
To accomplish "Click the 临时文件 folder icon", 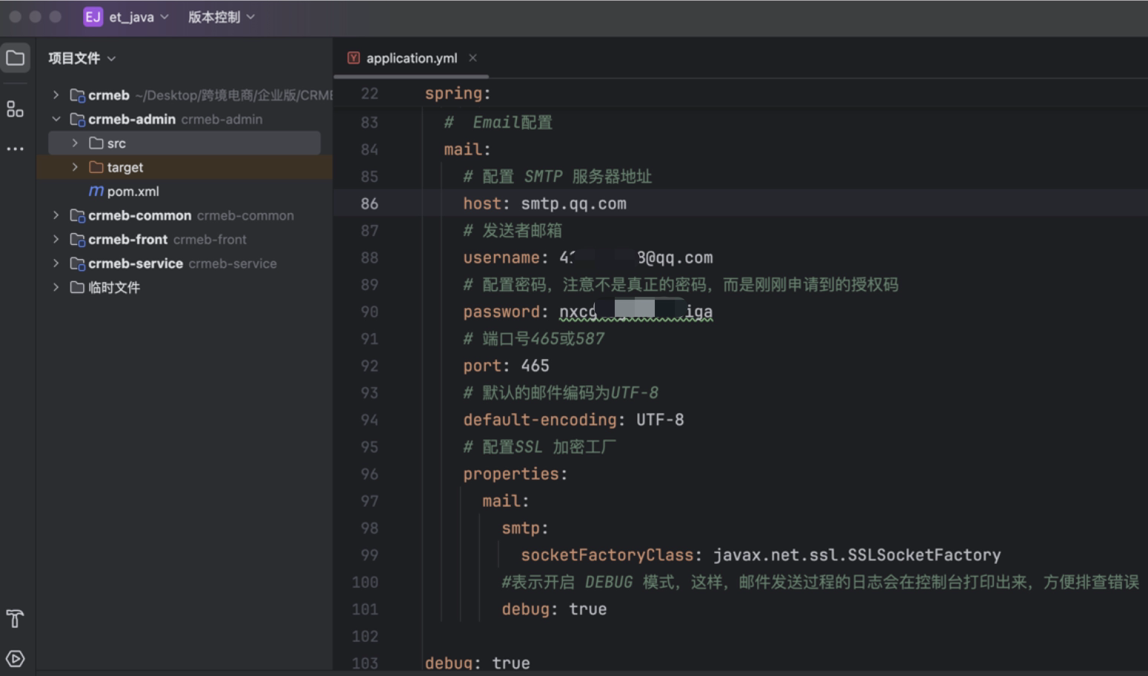I will click(x=77, y=287).
